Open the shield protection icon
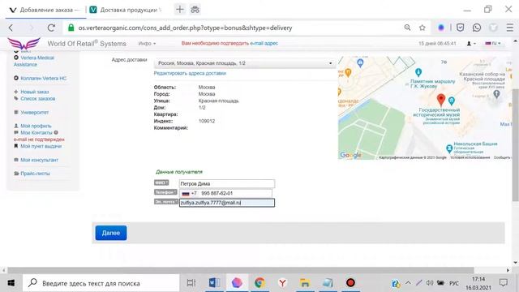The image size is (519, 292). 460,28
